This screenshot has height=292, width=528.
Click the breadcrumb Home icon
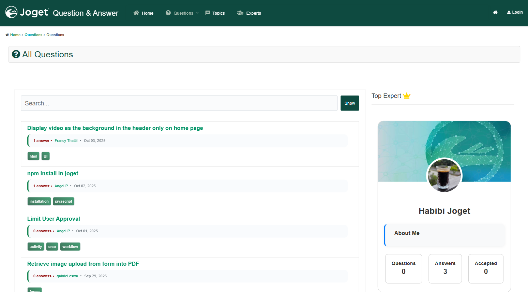click(7, 35)
